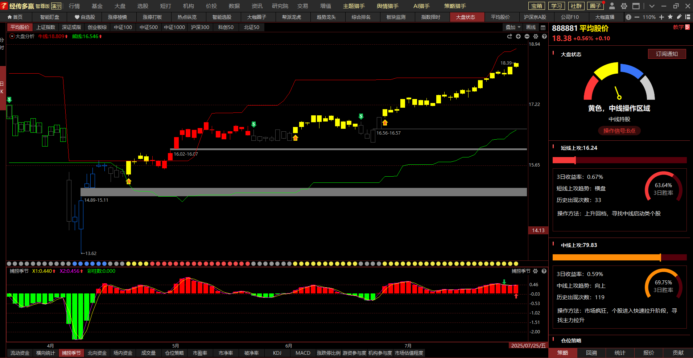Open the 自选股 heart tab
Screen dimensions: 693x358
pos(85,17)
